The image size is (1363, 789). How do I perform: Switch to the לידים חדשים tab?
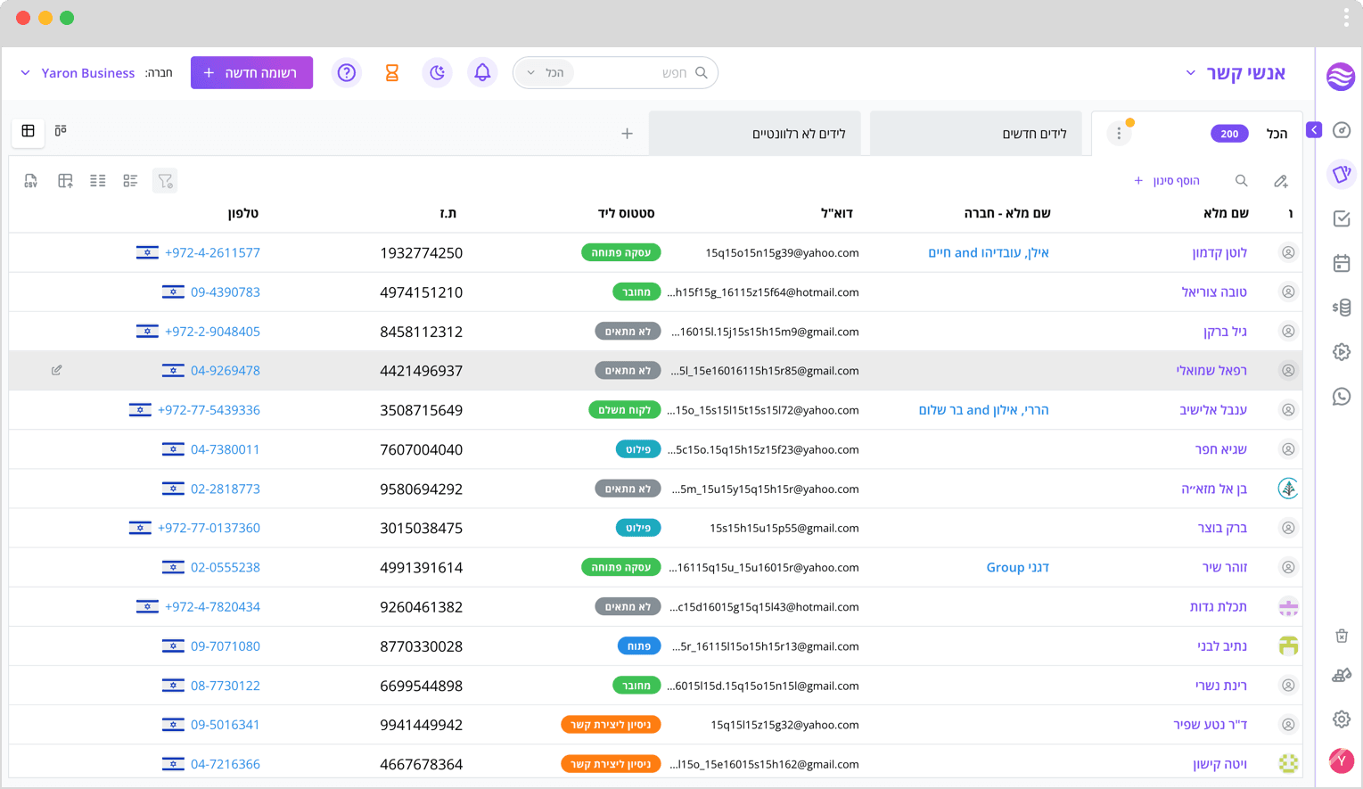pyautogui.click(x=975, y=134)
